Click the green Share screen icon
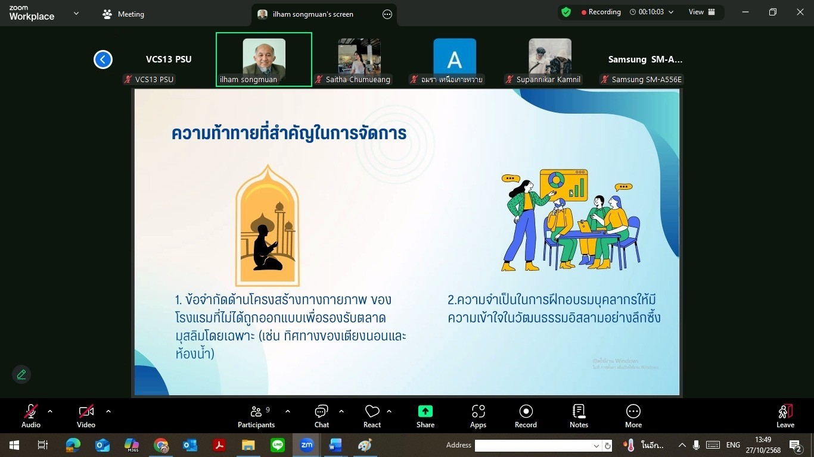The width and height of the screenshot is (814, 457). click(425, 412)
